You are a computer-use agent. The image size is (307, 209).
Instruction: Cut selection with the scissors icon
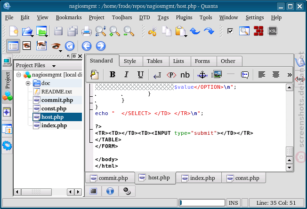153,31
